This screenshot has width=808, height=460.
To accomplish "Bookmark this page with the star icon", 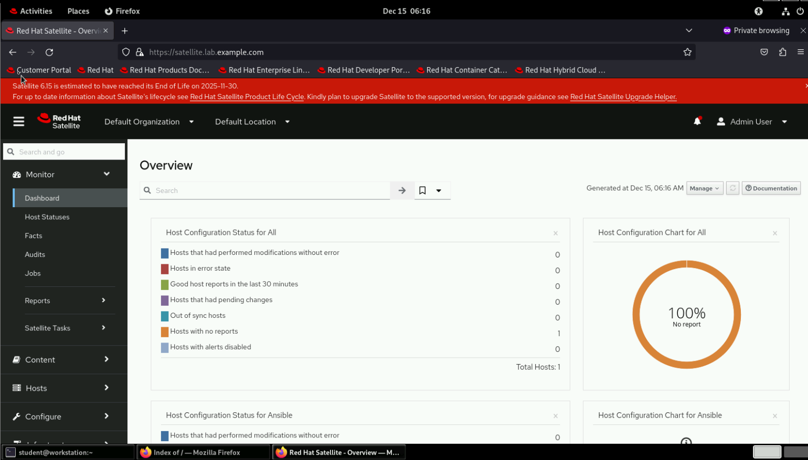I will coord(687,52).
